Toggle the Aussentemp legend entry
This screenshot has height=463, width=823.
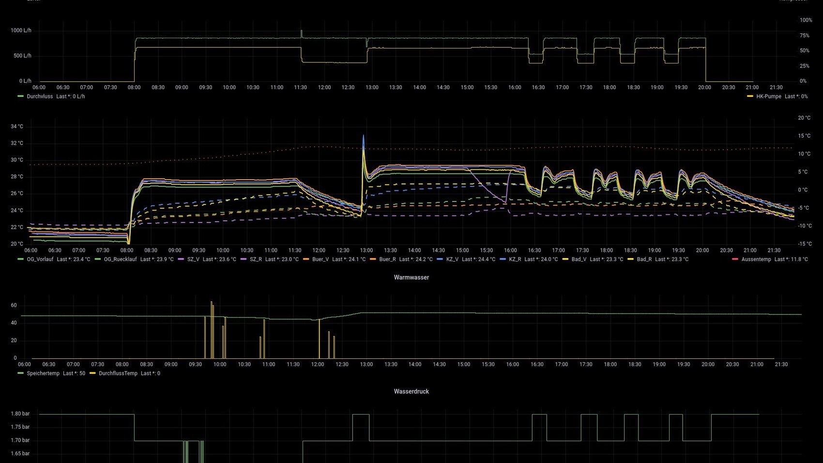[x=756, y=259]
